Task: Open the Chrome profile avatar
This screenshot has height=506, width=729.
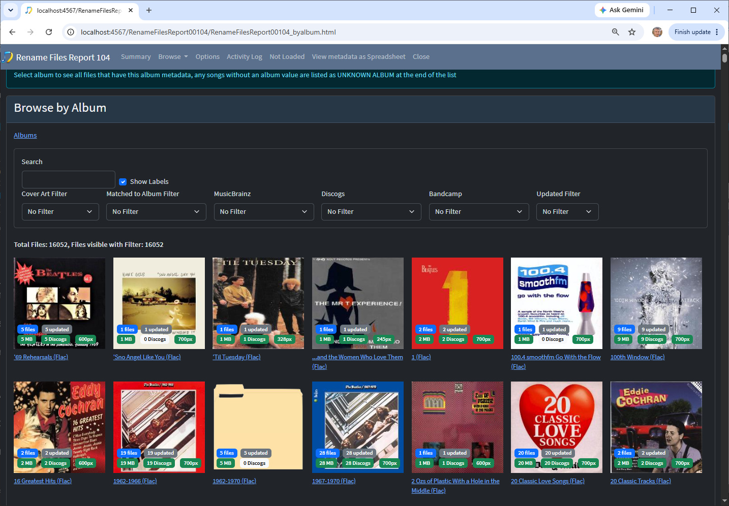Action: click(657, 32)
